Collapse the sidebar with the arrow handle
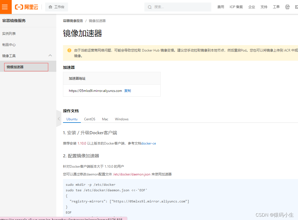 pyautogui.click(x=59, y=119)
